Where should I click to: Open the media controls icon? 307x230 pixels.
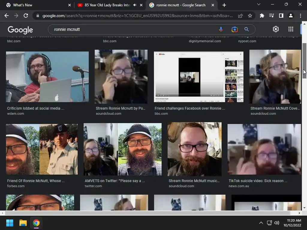tap(272, 16)
